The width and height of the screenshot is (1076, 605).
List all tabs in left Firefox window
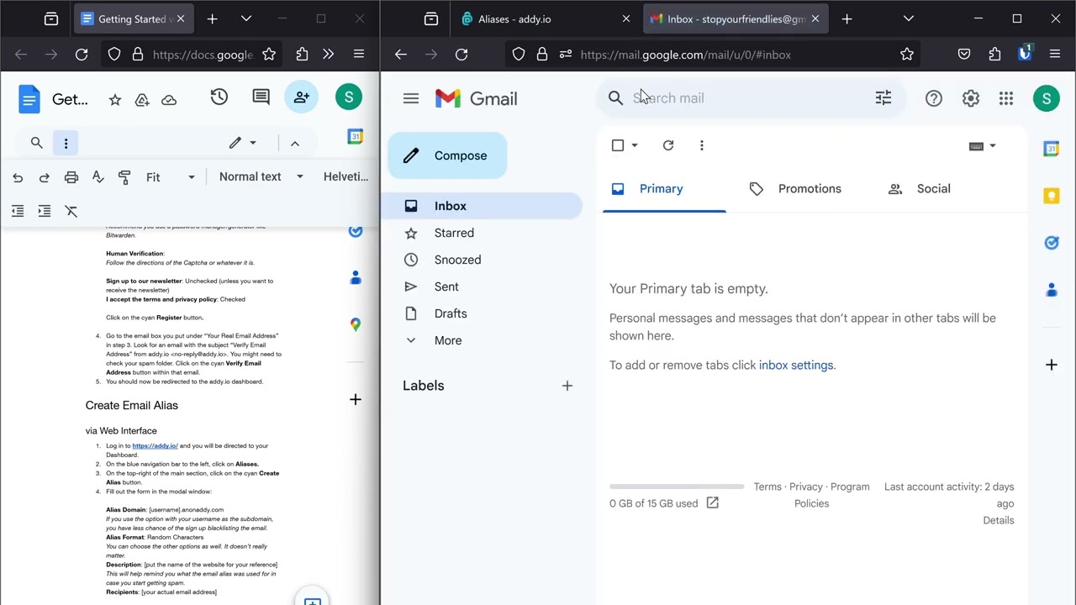click(246, 18)
